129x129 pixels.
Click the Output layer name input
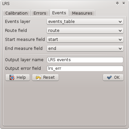point(85,60)
